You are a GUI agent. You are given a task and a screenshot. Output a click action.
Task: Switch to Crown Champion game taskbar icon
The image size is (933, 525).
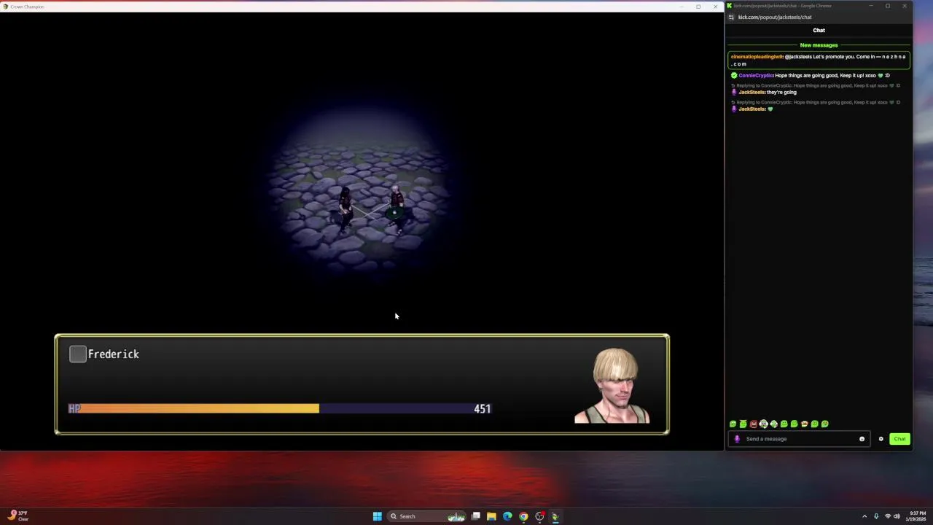555,516
